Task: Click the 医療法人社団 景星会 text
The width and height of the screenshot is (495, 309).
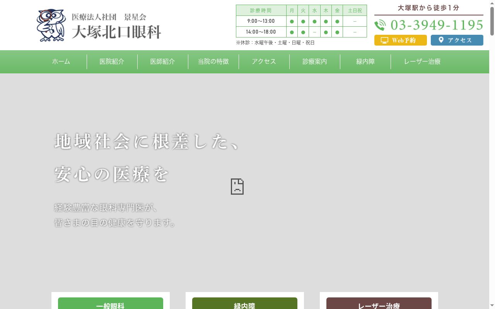Action: coord(109,17)
